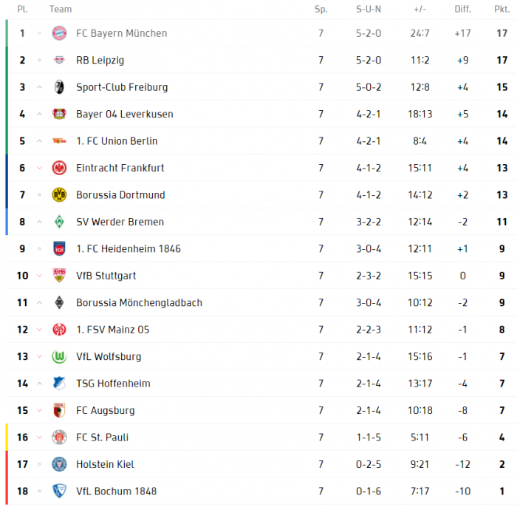517x507 pixels.
Task: Click the FC Bayern München club crest
Action: (59, 33)
